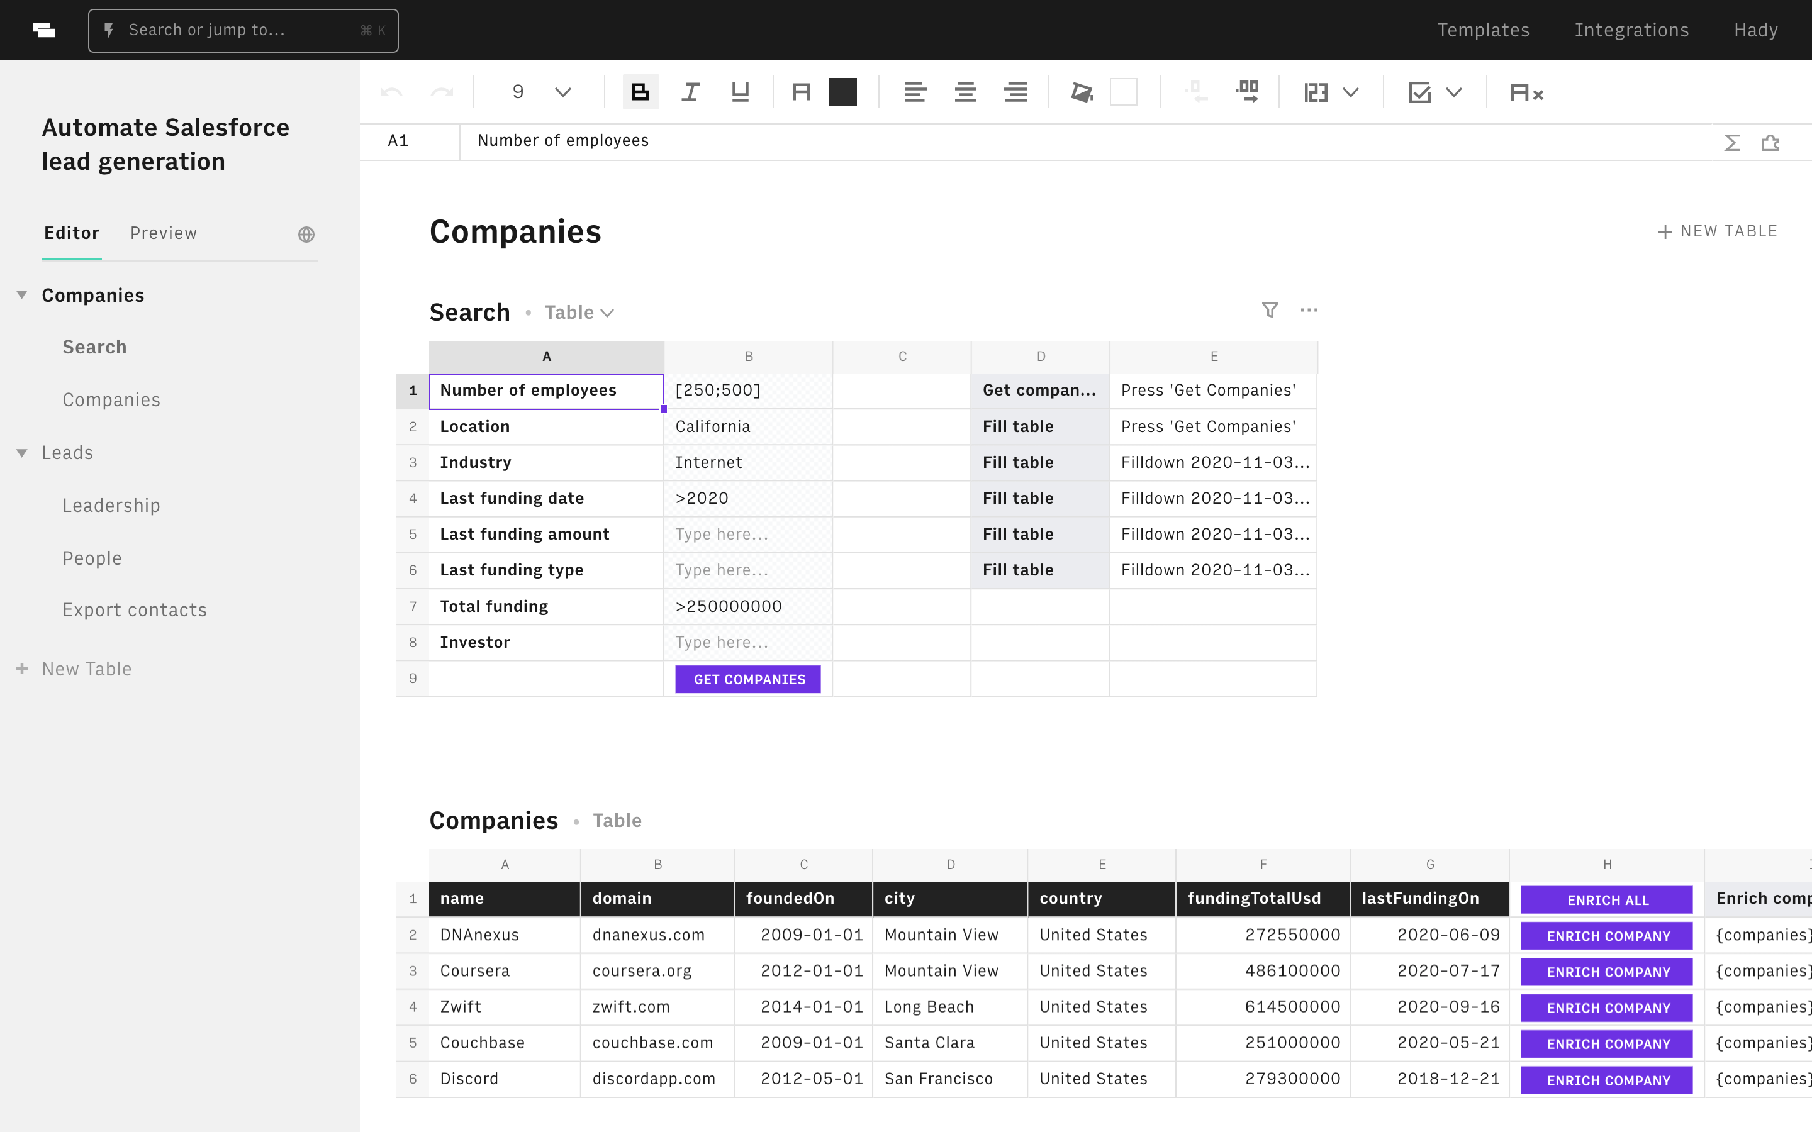Select the Search table in sidebar
This screenshot has height=1132, width=1812.
[94, 347]
